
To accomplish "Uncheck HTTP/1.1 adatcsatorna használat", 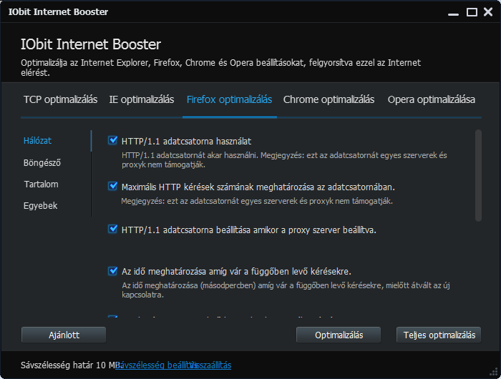I will [112, 140].
